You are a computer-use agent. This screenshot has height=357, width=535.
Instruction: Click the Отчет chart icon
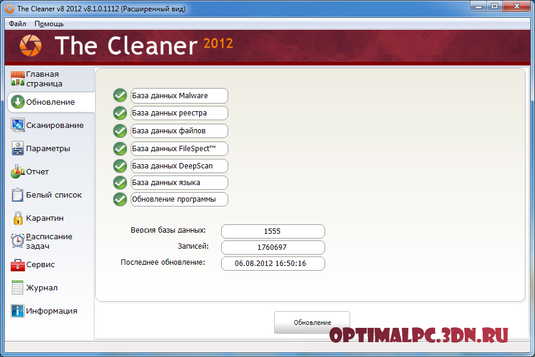(x=17, y=171)
